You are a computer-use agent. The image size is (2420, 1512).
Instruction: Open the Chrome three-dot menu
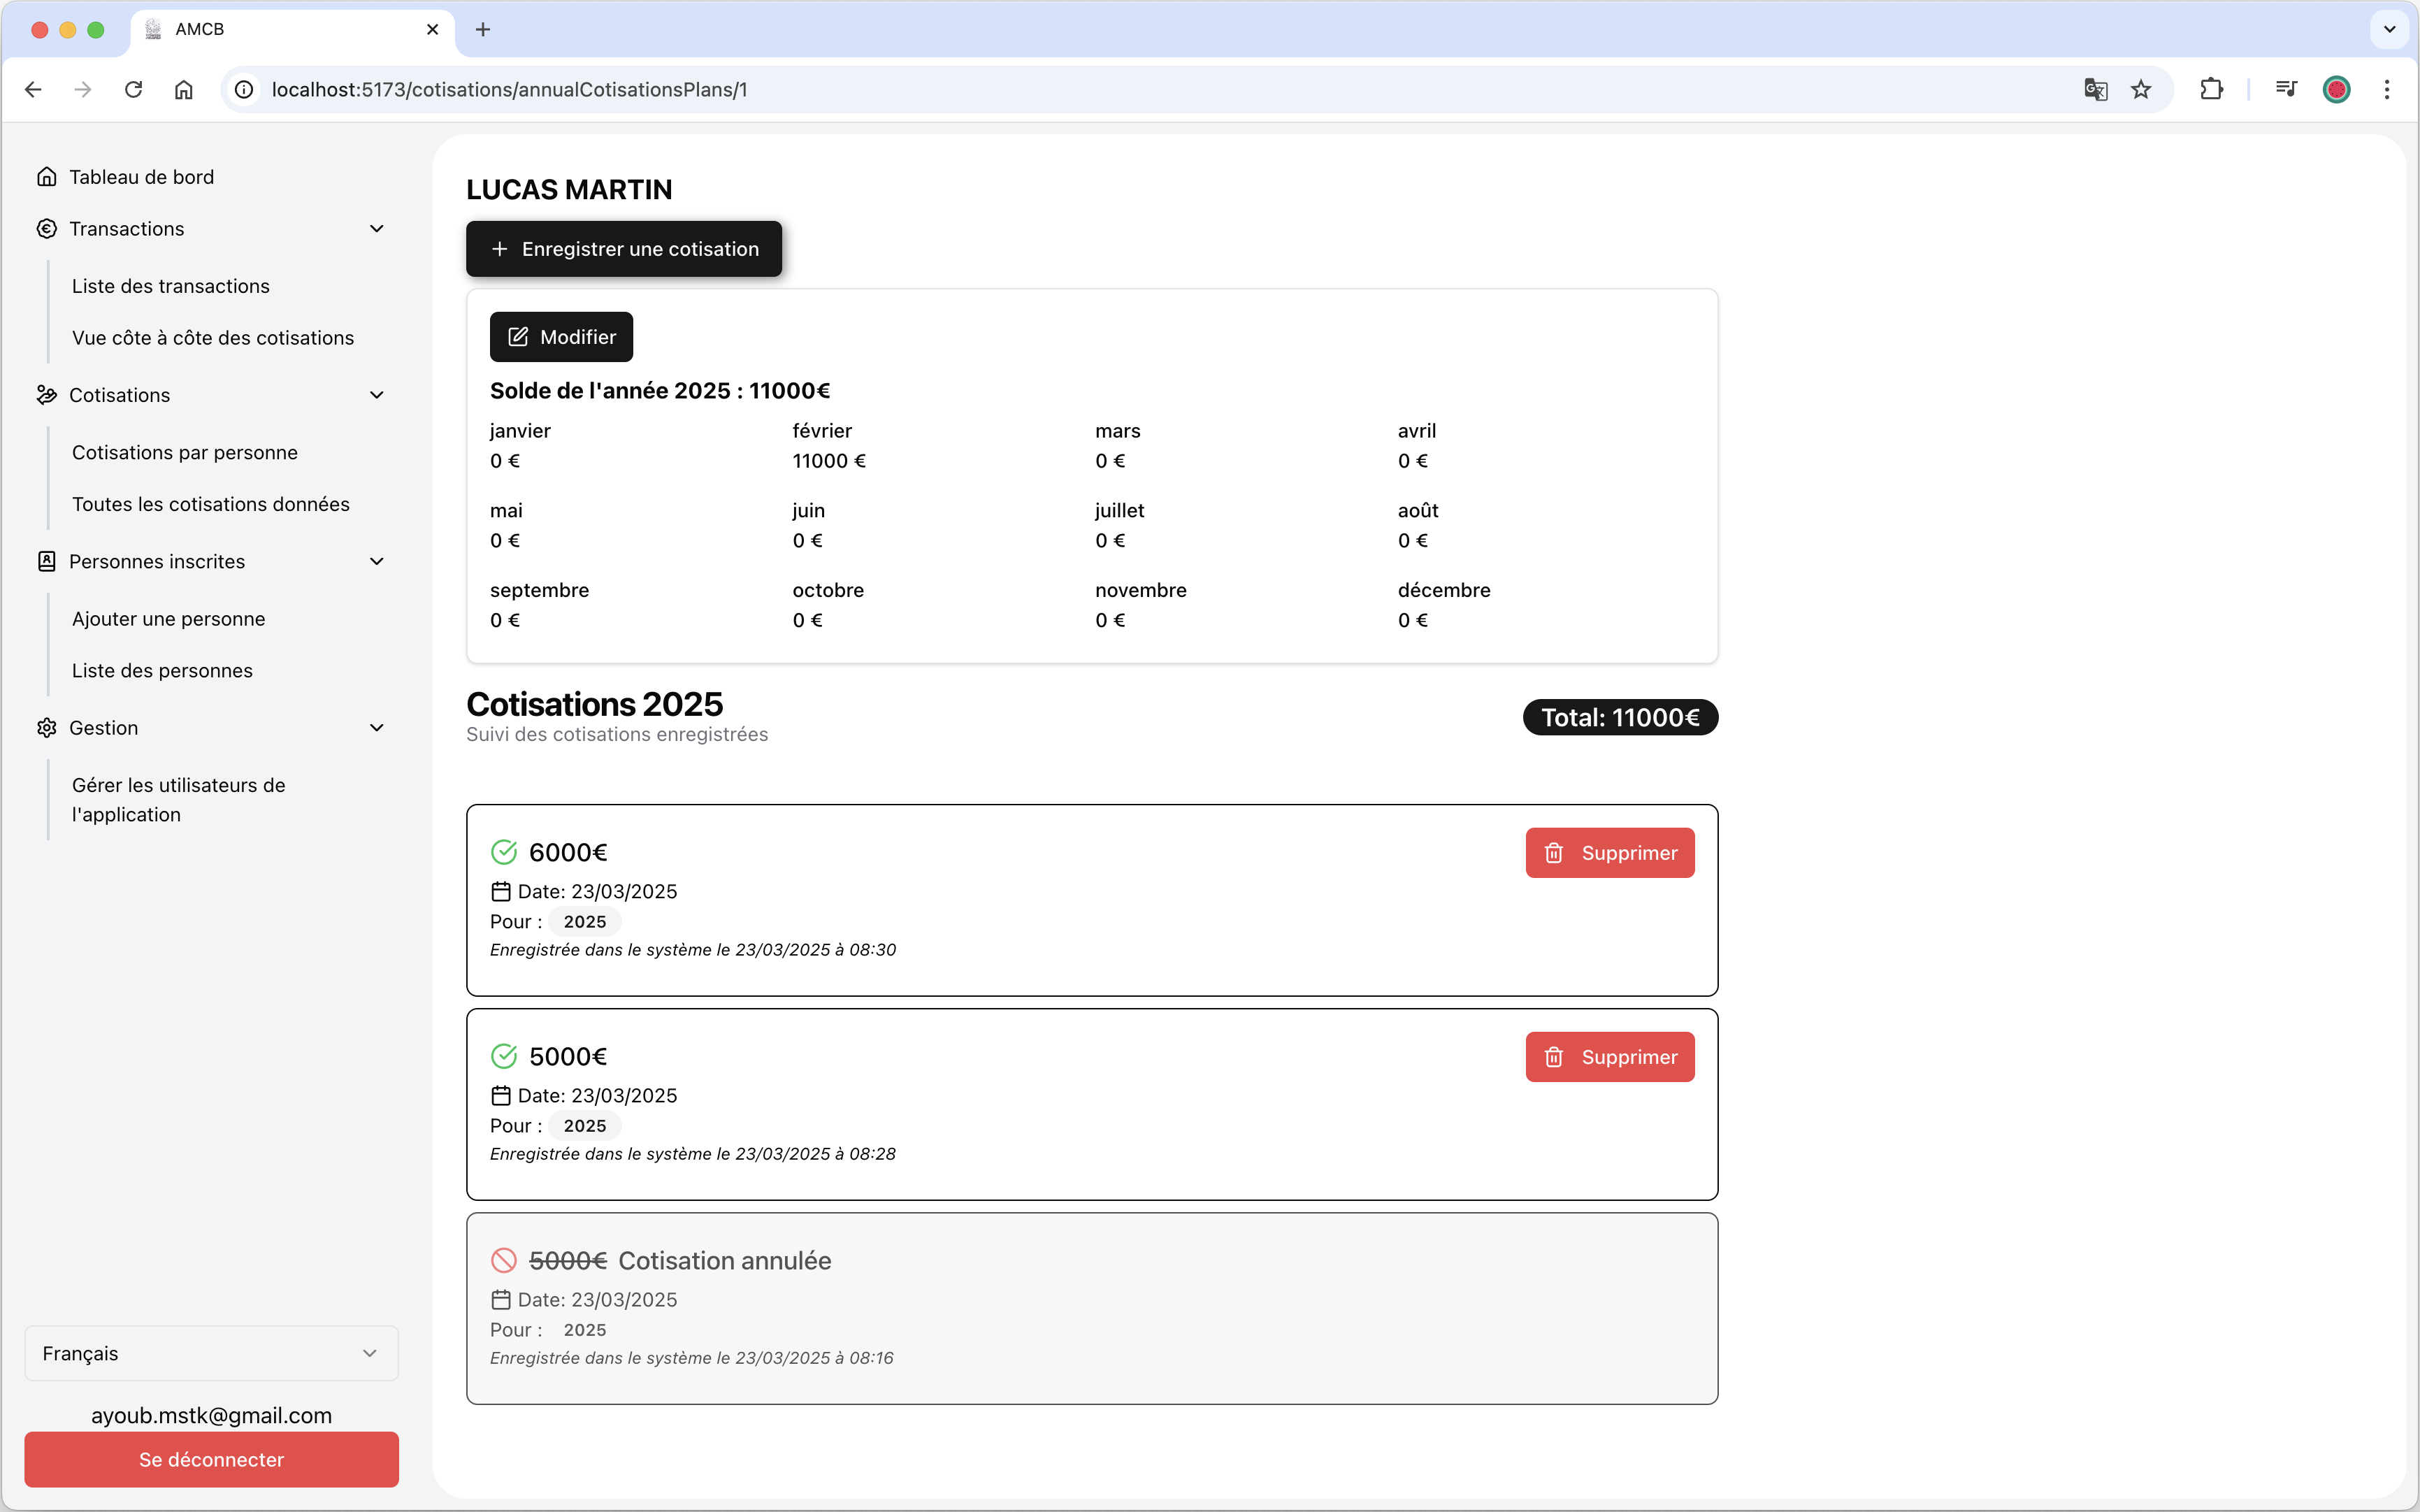click(x=2387, y=90)
